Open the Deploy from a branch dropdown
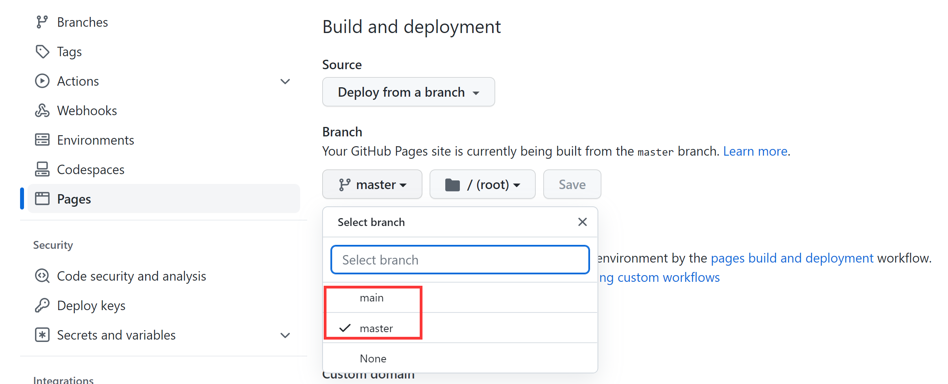This screenshot has width=948, height=384. pos(408,92)
